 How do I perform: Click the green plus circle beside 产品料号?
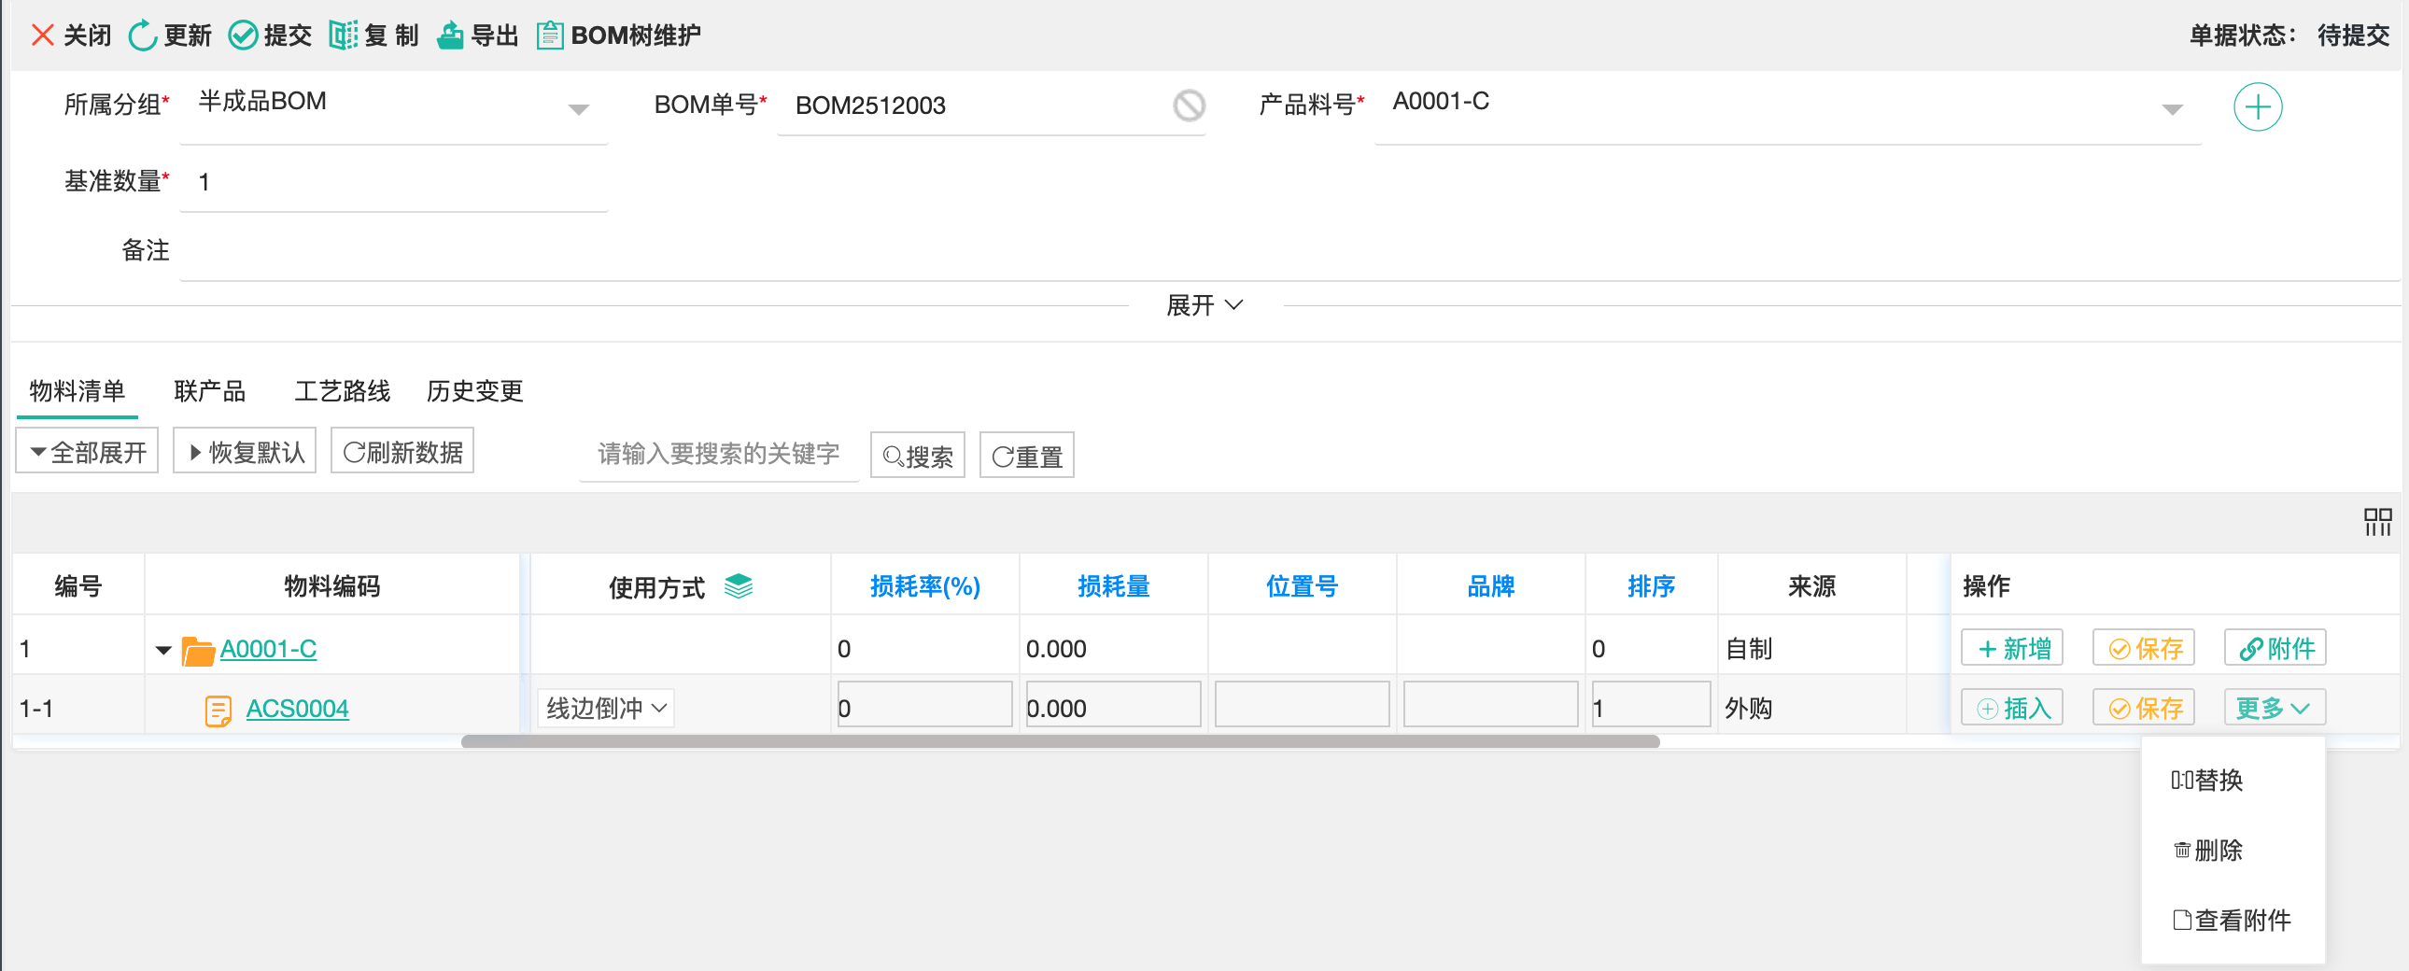[2257, 107]
